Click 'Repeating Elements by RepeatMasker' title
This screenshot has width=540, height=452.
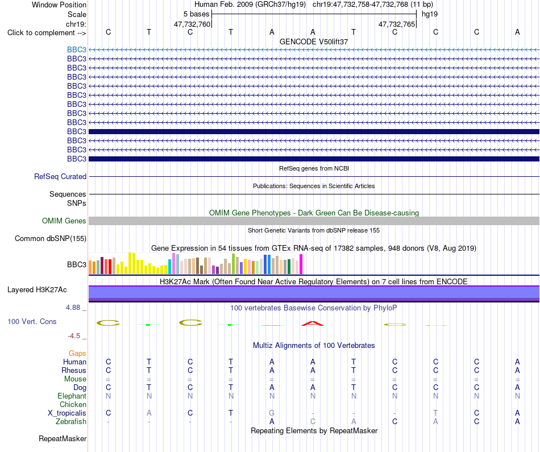[314, 430]
